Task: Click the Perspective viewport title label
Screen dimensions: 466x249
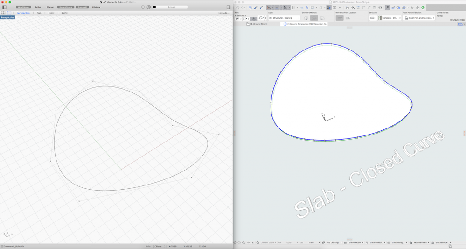Action: (x=7, y=18)
